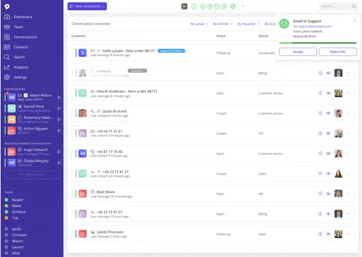This screenshot has width=362, height=257.
Task: Accept the incoming Support email
Action: pos(298,52)
